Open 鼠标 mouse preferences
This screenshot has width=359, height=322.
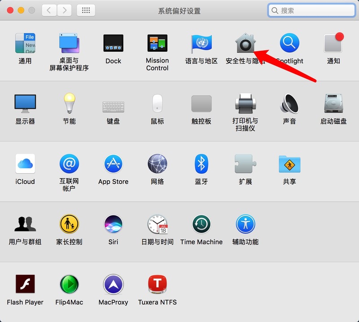158,103
